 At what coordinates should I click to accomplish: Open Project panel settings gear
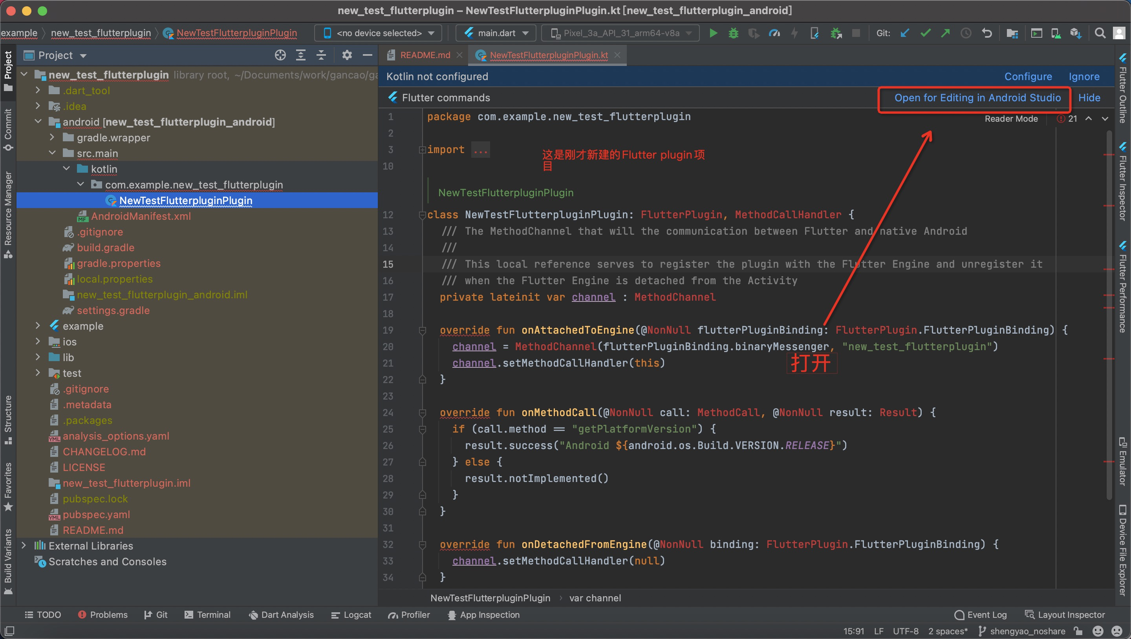coord(347,55)
